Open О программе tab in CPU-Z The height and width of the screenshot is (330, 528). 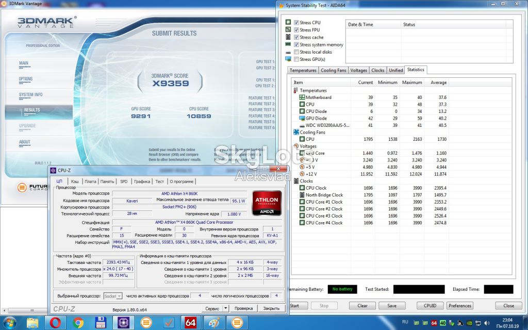pos(181,181)
